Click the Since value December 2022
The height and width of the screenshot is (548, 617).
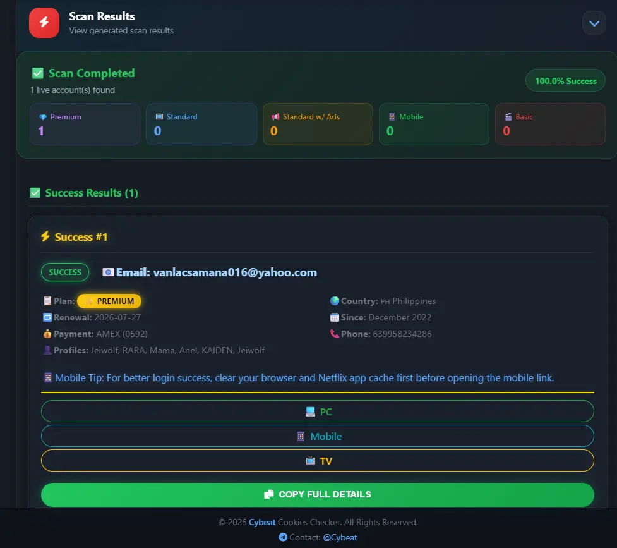click(x=400, y=317)
